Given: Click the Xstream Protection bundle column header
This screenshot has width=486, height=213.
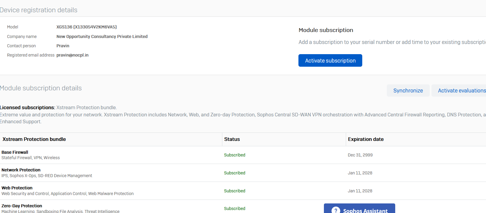Looking at the screenshot, I should click(34, 139).
